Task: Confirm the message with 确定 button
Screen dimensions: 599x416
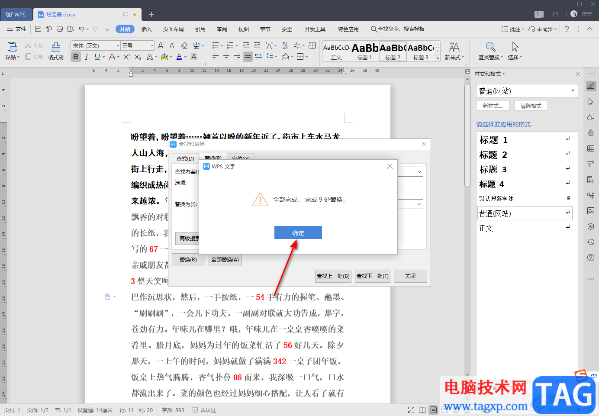Action: click(x=298, y=232)
